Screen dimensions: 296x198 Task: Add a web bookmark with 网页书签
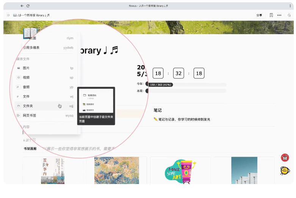[45, 115]
